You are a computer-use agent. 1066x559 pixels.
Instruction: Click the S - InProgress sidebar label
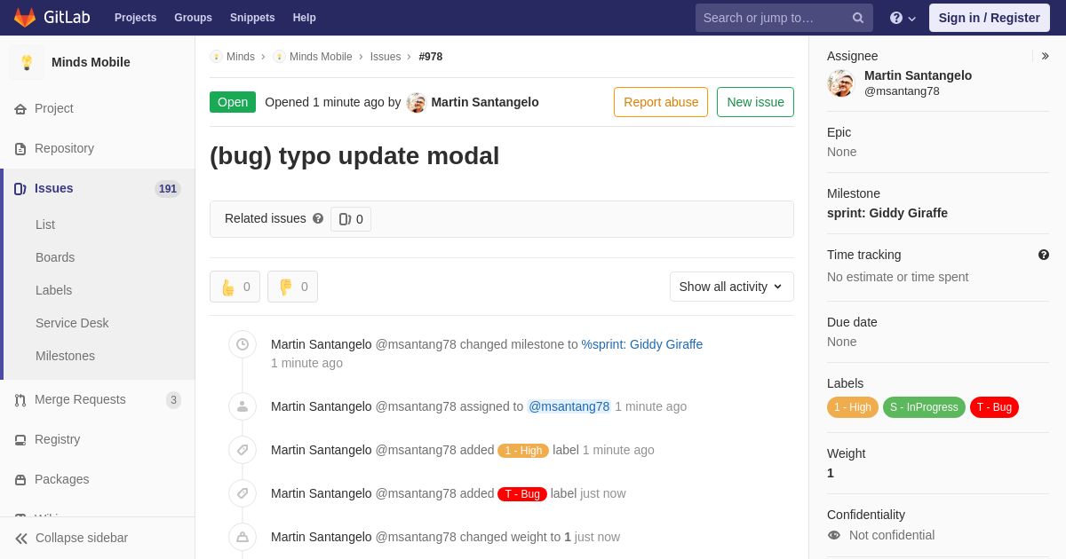(924, 407)
